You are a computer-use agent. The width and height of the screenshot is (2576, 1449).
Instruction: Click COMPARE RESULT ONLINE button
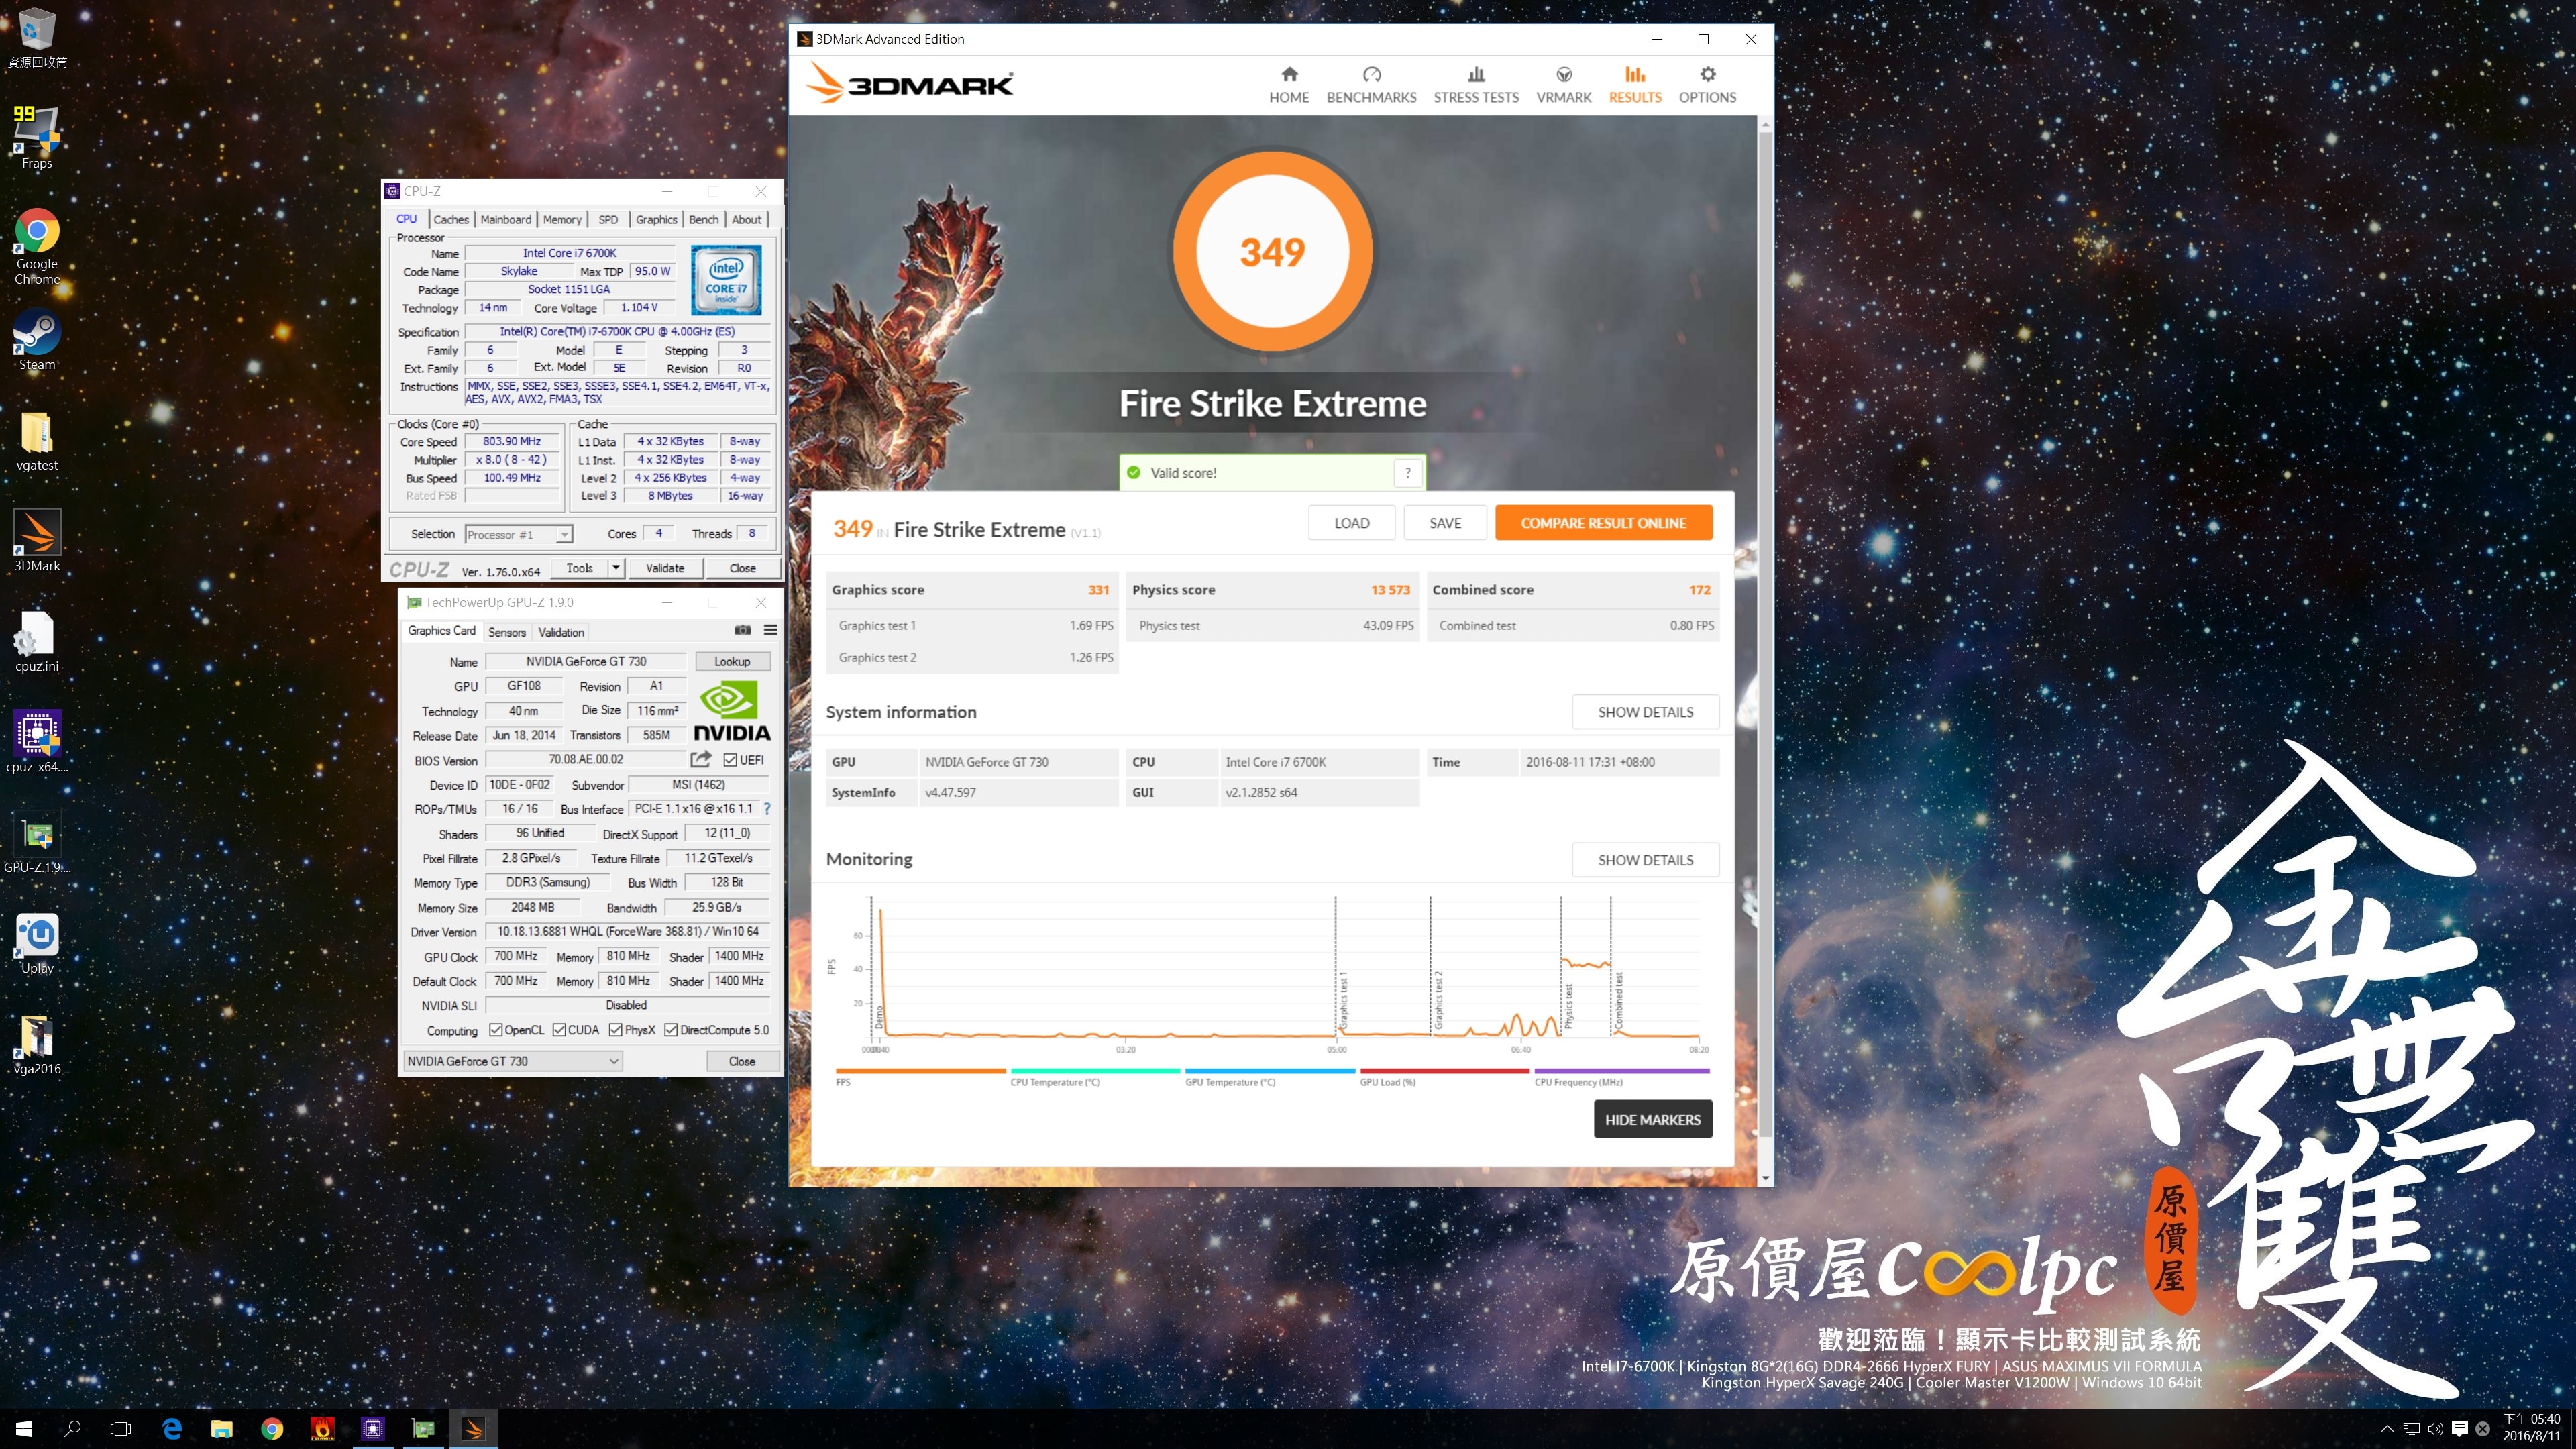click(x=1603, y=523)
